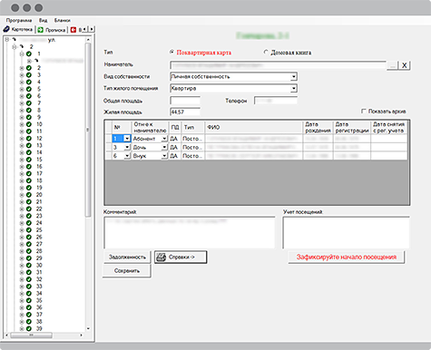Click the Сохранить button
This screenshot has height=350, width=431.
(127, 270)
